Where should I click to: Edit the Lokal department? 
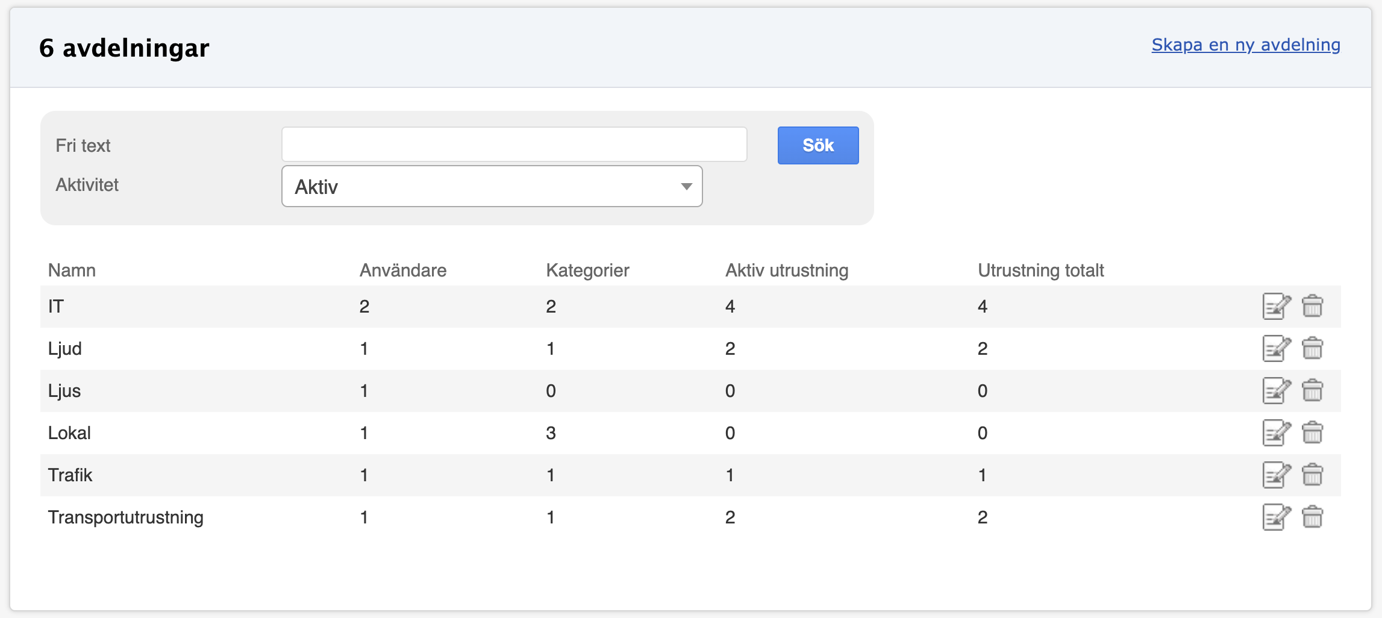click(x=1276, y=433)
